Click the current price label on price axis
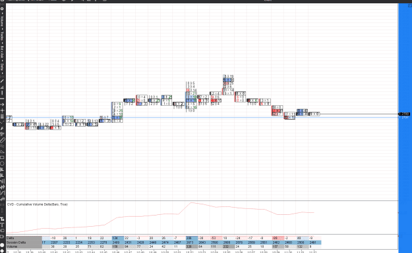The height and width of the screenshot is (253, 412). coord(404,114)
